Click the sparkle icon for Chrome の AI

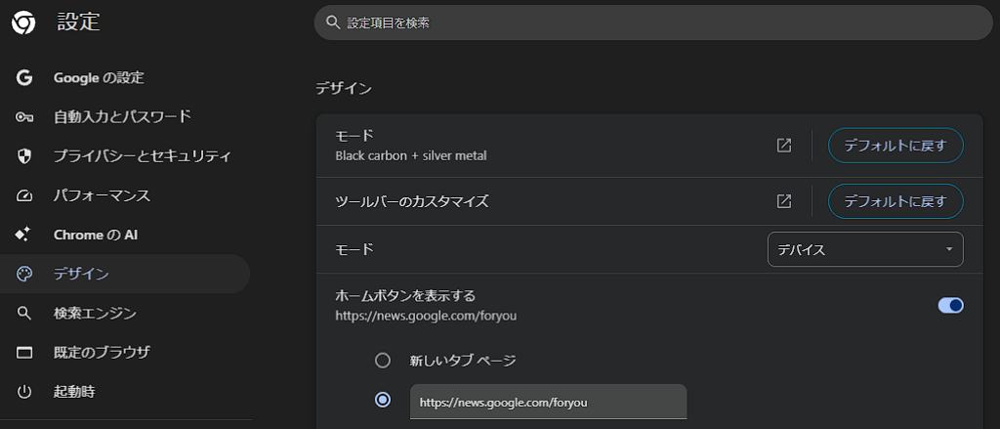coord(23,235)
